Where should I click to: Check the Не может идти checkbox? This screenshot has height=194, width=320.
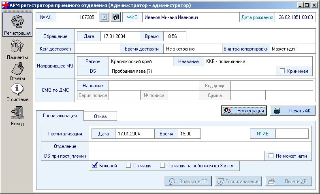271,156
